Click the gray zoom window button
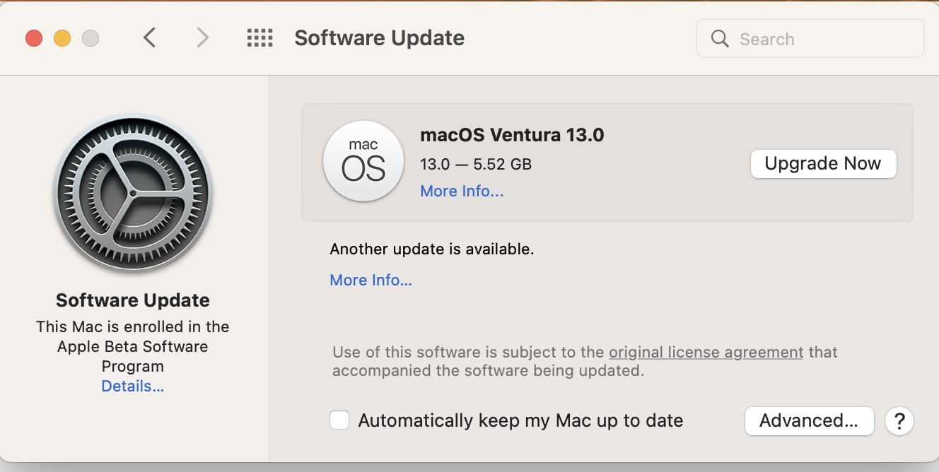Viewport: 939px width, 472px height. point(91,38)
